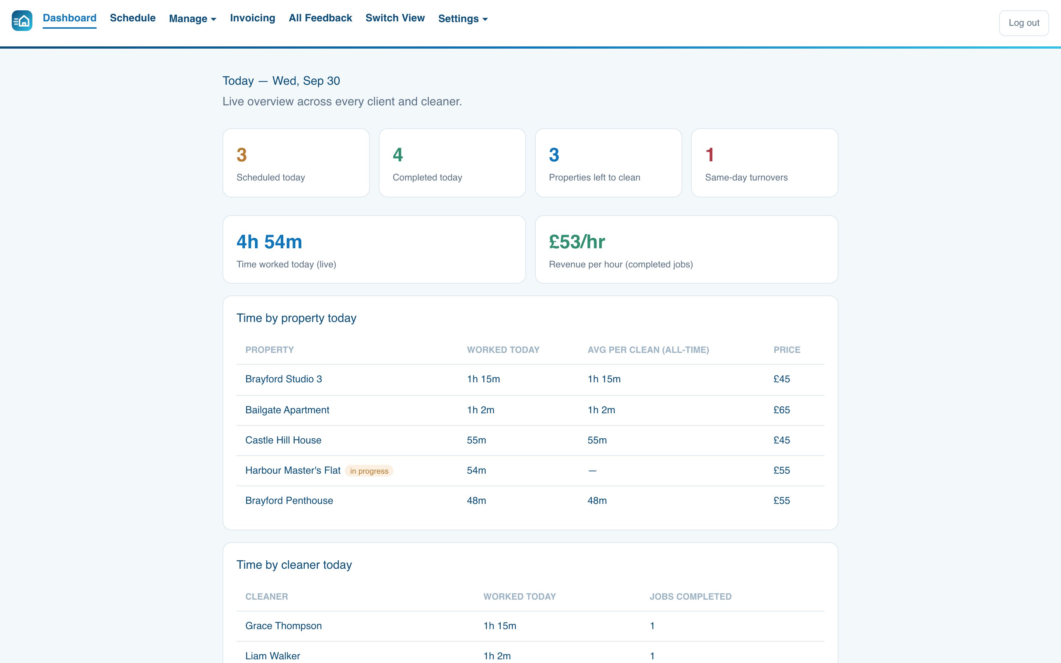Screen dimensions: 1061x663
Task: Click the WORKED TODAY header in property table
Action: 503,350
